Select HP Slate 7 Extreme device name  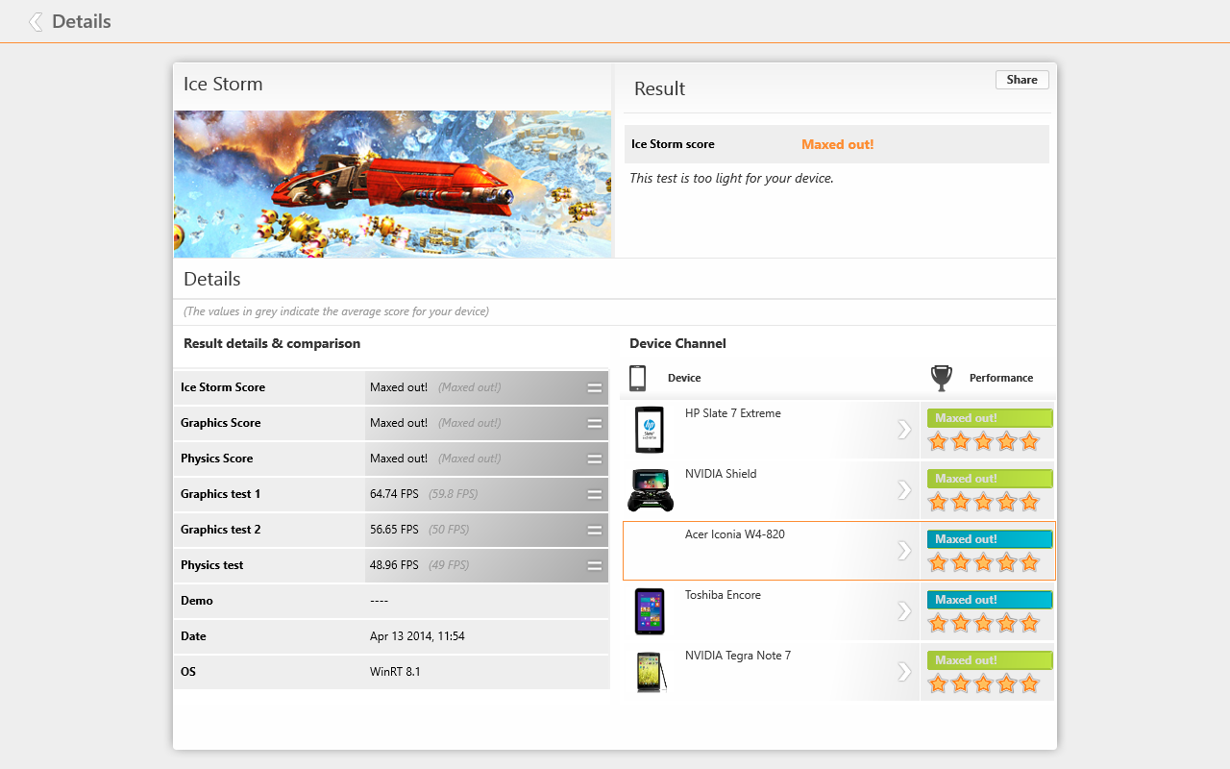(x=732, y=413)
